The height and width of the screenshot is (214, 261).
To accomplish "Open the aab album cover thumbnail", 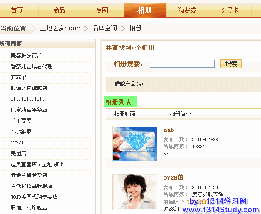I will click(134, 144).
